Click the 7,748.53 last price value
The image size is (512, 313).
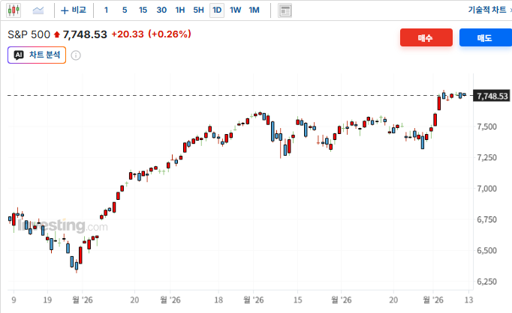[85, 34]
